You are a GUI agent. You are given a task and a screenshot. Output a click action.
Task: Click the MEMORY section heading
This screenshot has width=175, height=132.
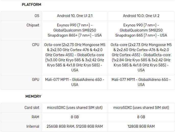tap(33, 96)
